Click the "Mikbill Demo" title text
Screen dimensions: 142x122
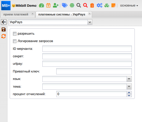point(26,6)
